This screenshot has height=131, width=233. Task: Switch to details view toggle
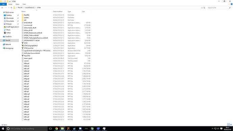228,125
